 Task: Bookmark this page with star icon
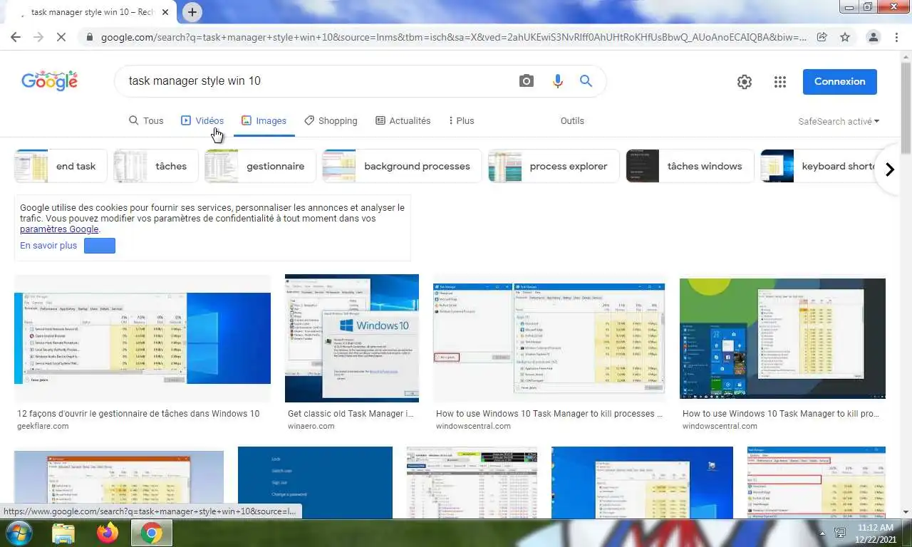[845, 37]
